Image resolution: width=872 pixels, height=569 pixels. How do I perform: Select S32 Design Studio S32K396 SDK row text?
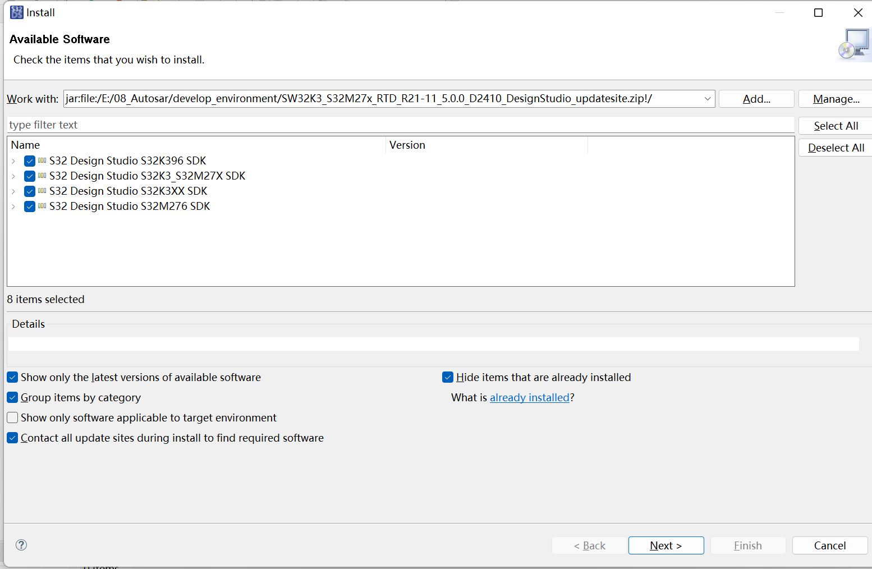tap(128, 160)
